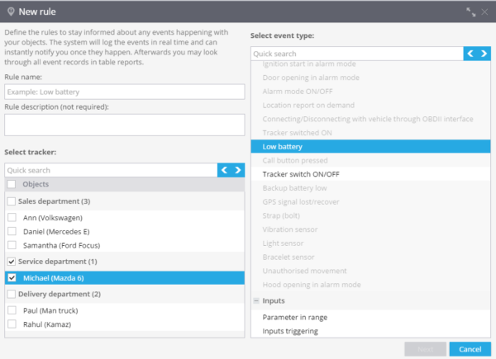Tick the Ann (Volkswagen) checkbox
Viewport: 496px width, 359px height.
click(12, 217)
